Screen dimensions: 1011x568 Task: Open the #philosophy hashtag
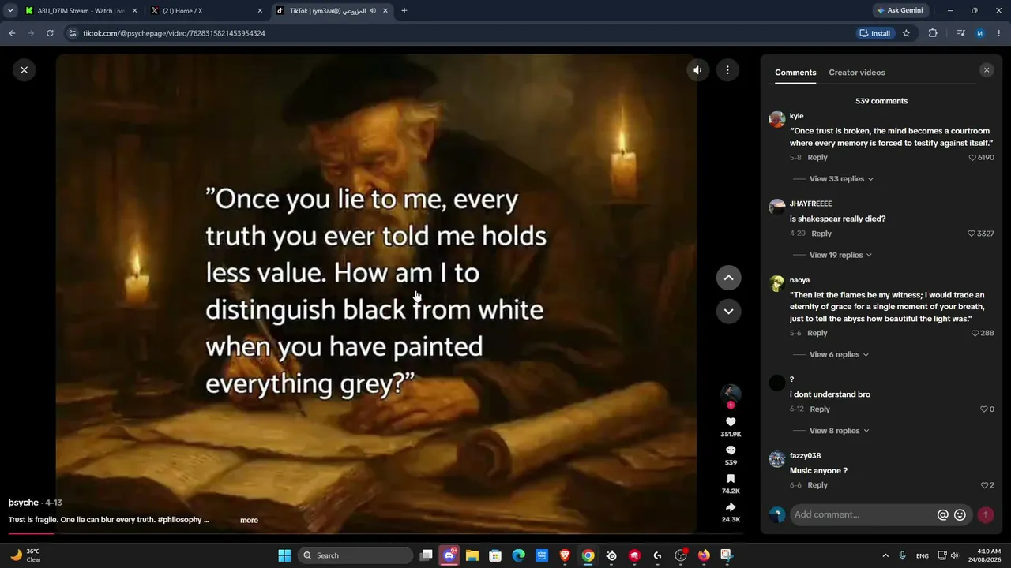(x=180, y=520)
